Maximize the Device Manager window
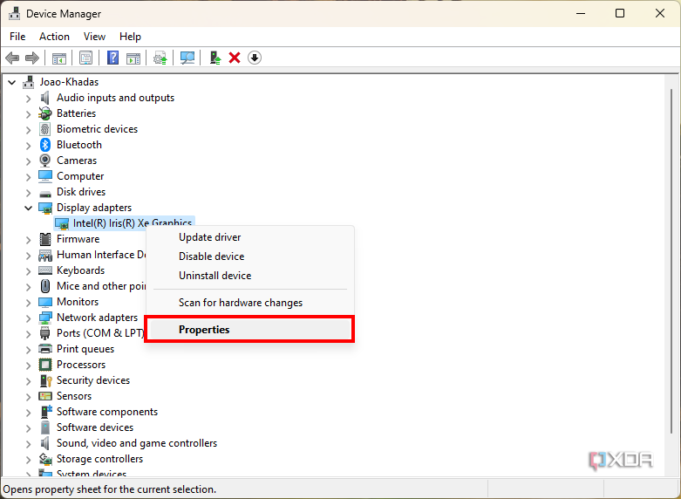 click(x=620, y=13)
